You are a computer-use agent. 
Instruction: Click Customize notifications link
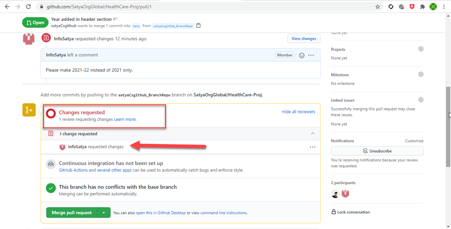pyautogui.click(x=414, y=141)
